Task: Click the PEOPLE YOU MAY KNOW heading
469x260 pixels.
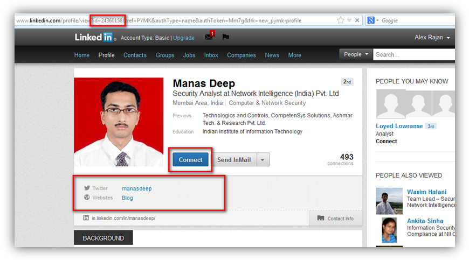Action: click(x=412, y=81)
